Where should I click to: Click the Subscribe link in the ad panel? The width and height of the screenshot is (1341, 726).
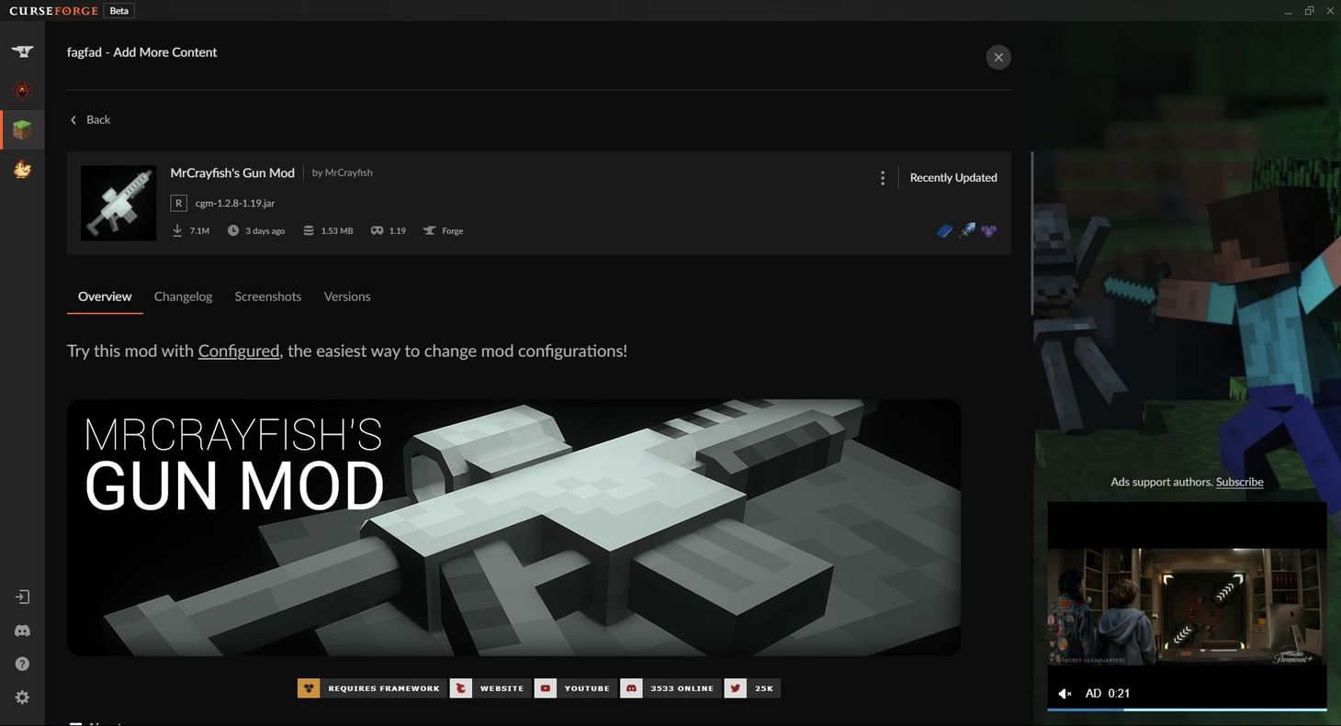(1239, 481)
